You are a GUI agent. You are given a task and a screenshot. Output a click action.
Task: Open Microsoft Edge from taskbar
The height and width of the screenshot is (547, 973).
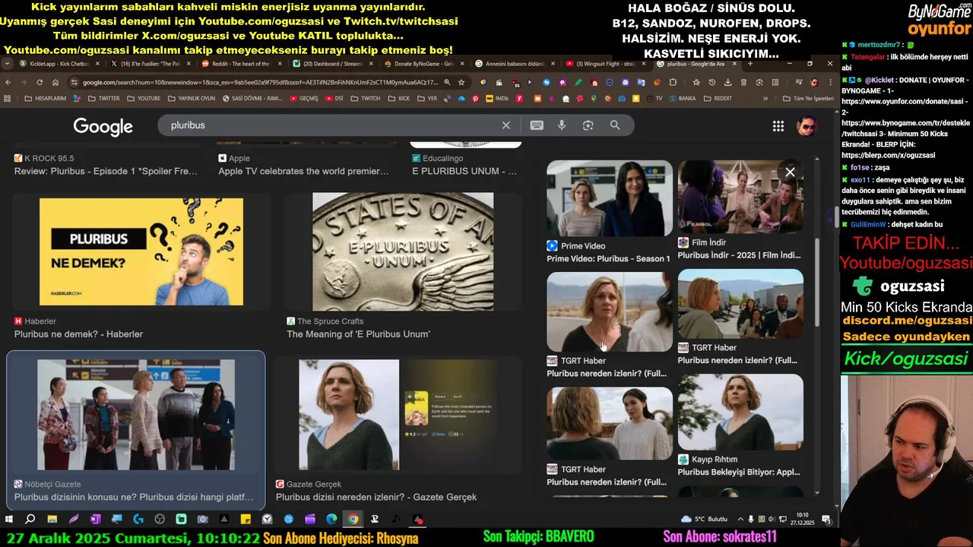pos(331,520)
